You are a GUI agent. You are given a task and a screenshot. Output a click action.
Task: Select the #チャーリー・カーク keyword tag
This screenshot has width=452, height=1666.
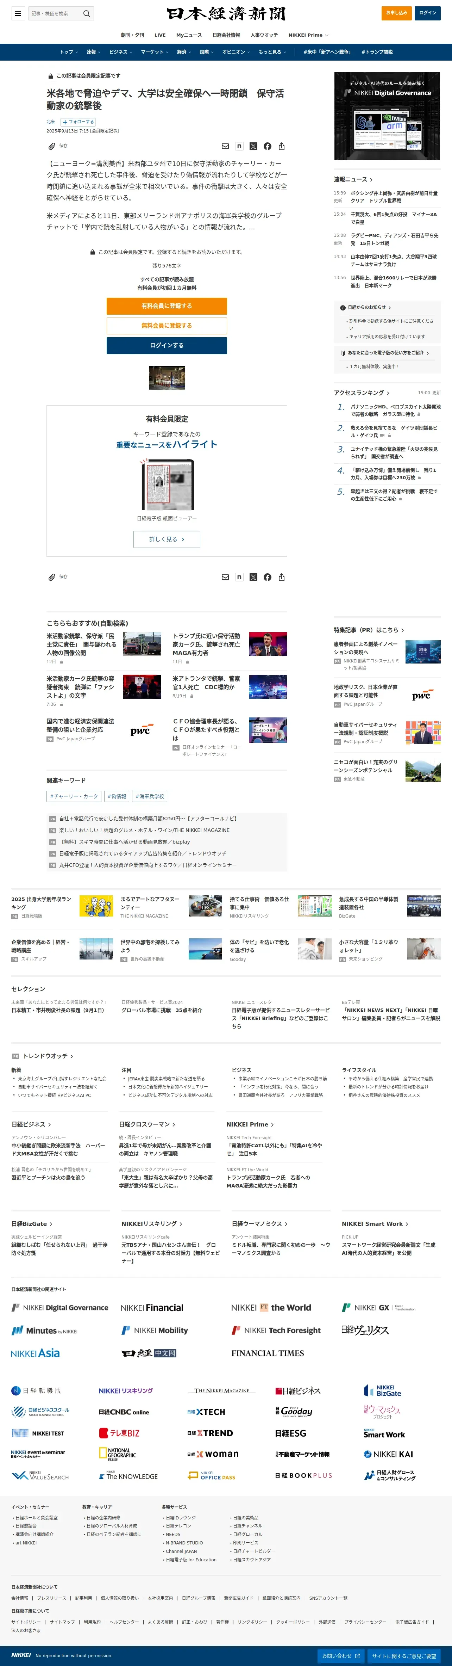click(74, 796)
